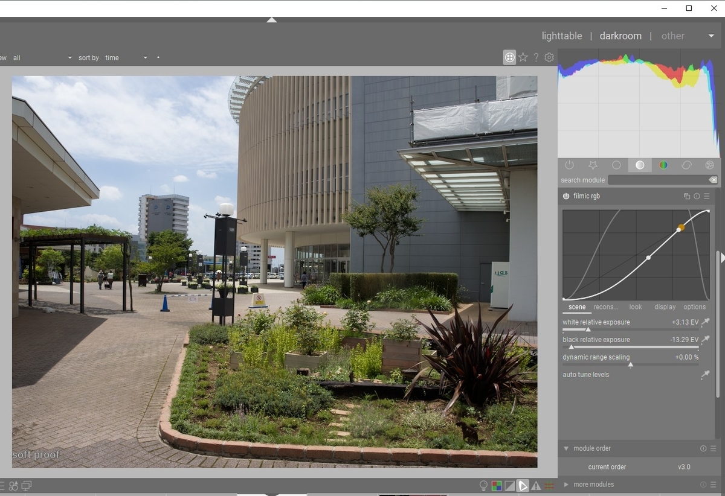The height and width of the screenshot is (496, 725).
Task: Open global preferences gear icon
Action: [x=549, y=57]
